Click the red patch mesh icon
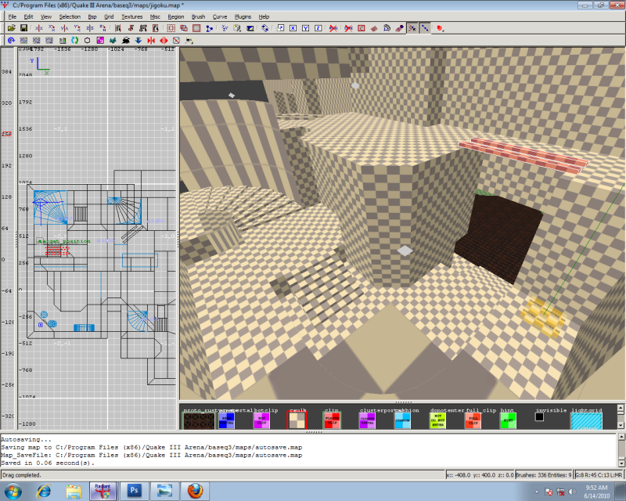The width and height of the screenshot is (626, 501). (x=374, y=28)
